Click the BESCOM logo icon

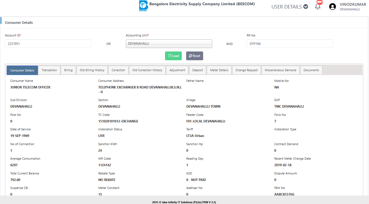[143, 6]
